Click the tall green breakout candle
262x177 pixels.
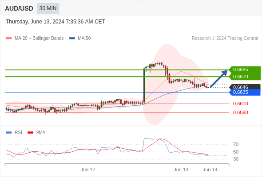coord(144,85)
